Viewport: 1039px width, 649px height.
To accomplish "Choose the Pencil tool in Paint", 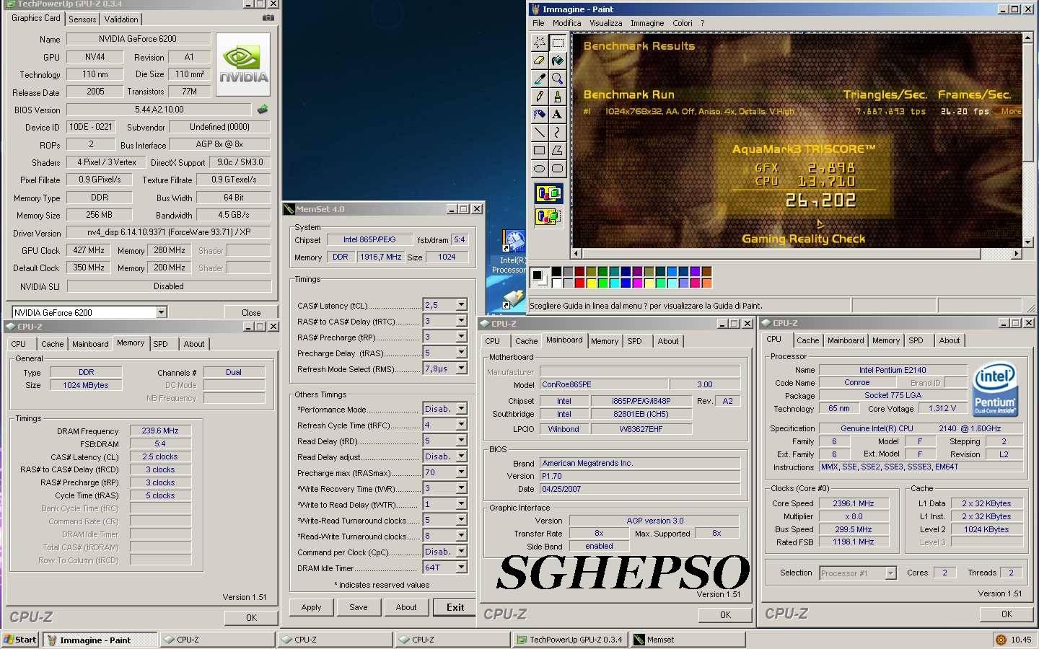I will point(539,97).
